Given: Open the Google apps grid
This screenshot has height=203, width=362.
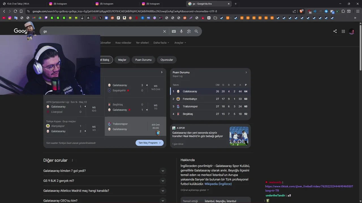Looking at the screenshot, I should coord(343,31).
